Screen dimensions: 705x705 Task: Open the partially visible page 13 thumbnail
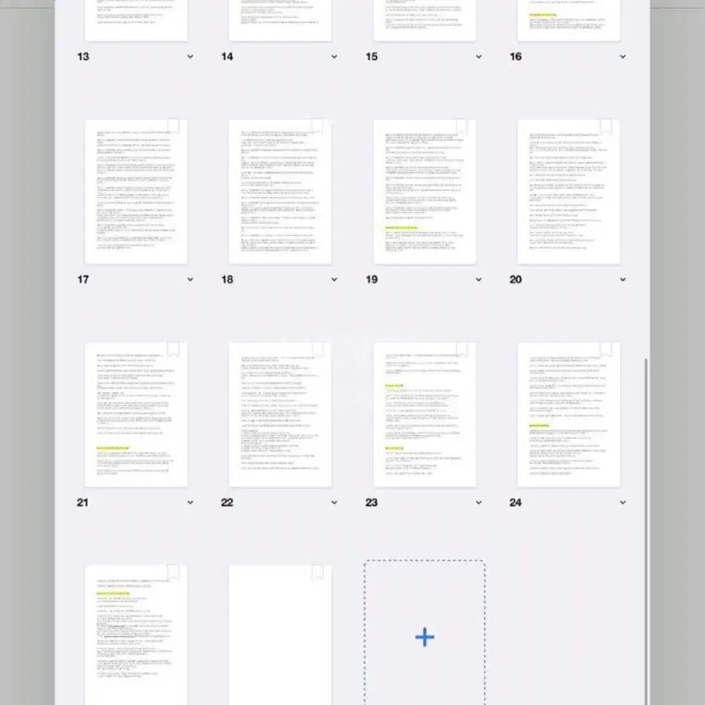136,20
